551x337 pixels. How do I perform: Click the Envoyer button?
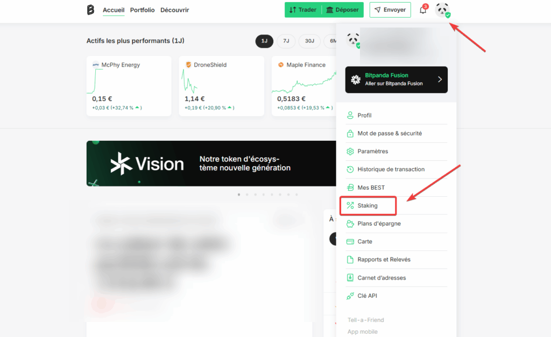(390, 10)
